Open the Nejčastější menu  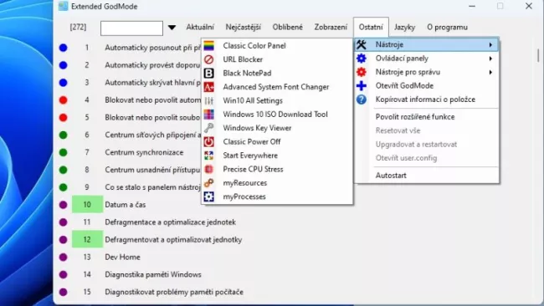(x=243, y=27)
